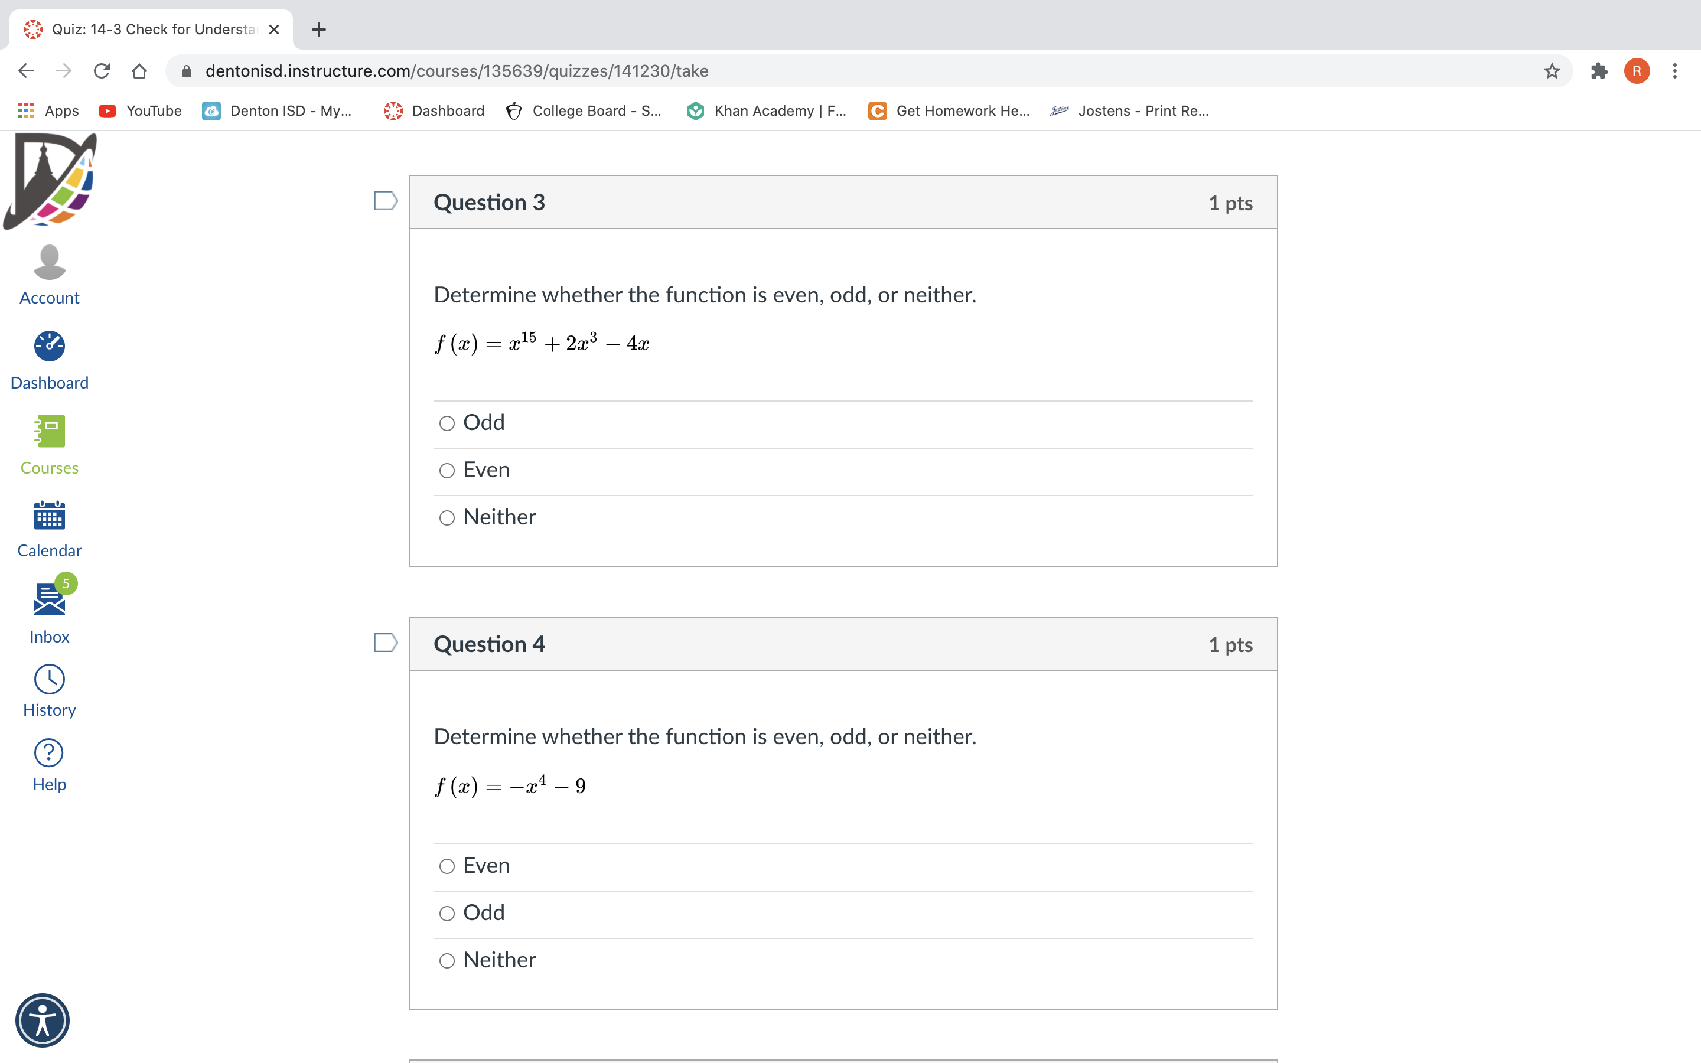
Task: Select Even for Question 3
Action: tap(447, 470)
